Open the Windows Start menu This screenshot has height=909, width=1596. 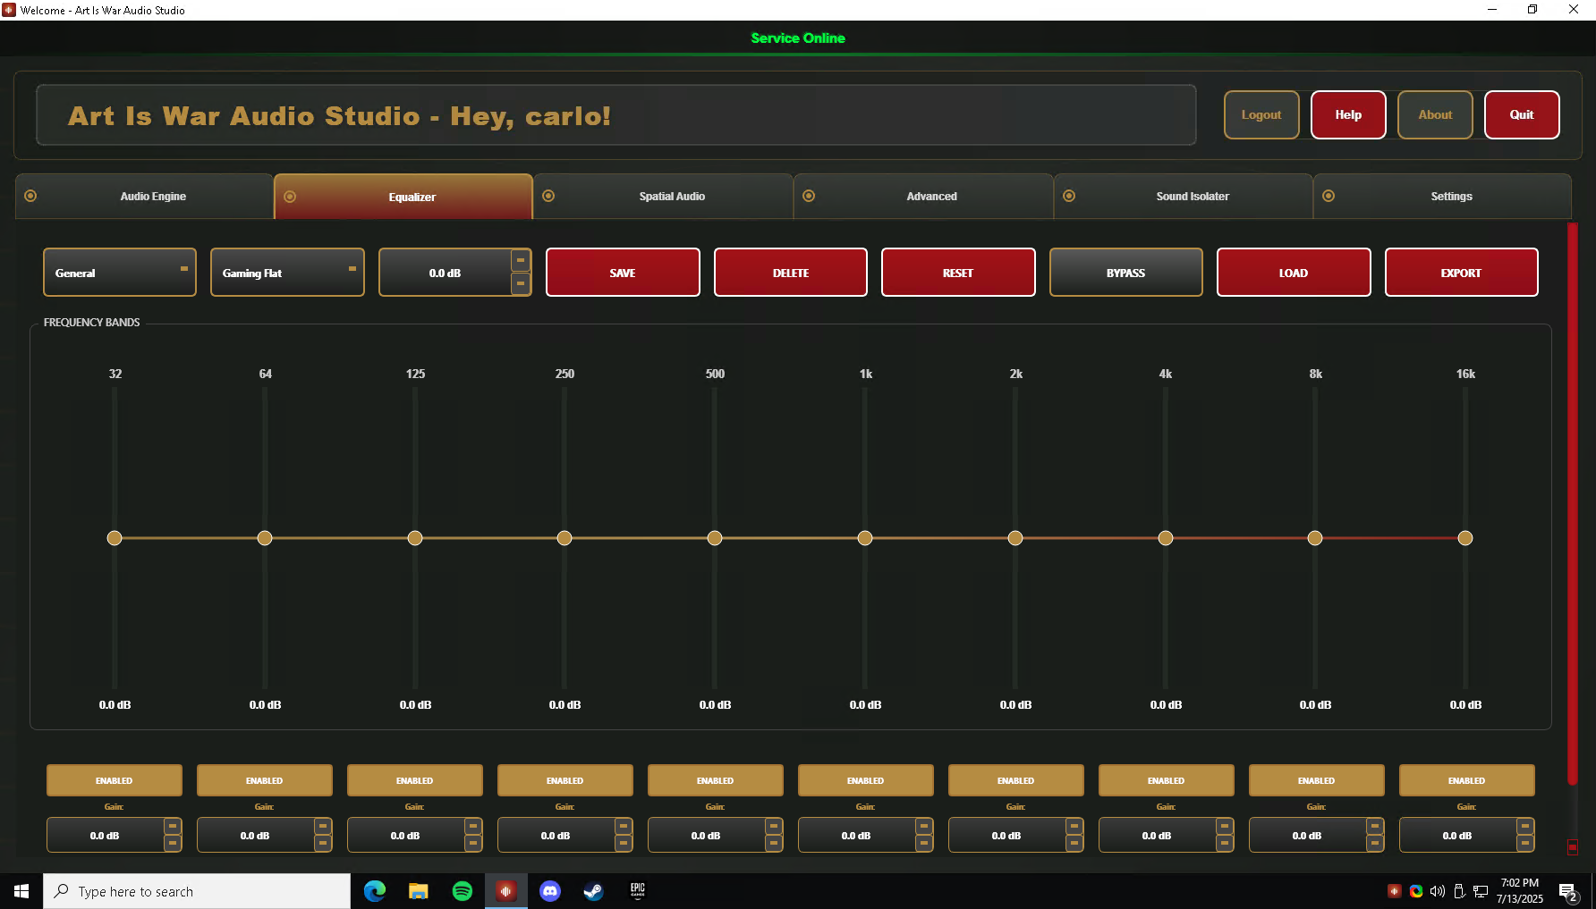21,891
